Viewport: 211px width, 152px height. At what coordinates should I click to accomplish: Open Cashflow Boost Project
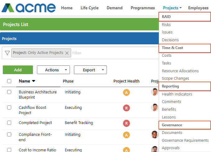click(32, 110)
